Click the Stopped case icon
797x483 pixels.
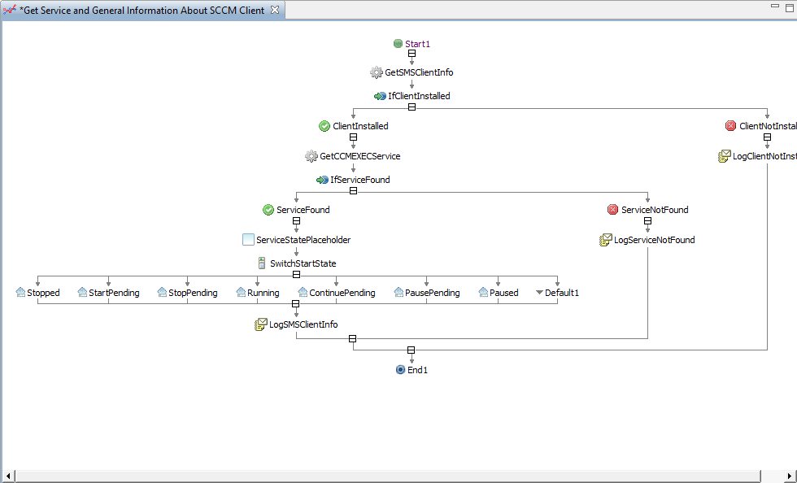[x=20, y=293]
